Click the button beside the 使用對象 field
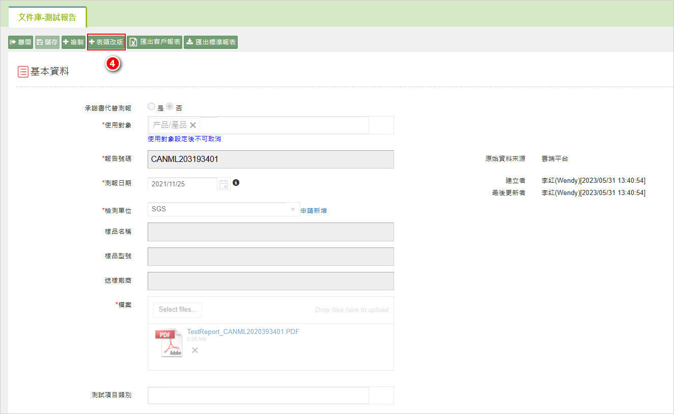674x414 pixels. pyautogui.click(x=381, y=125)
